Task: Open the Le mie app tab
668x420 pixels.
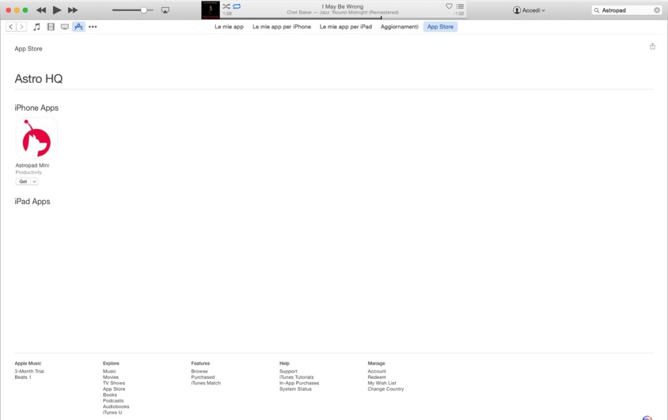Action: pyautogui.click(x=229, y=27)
